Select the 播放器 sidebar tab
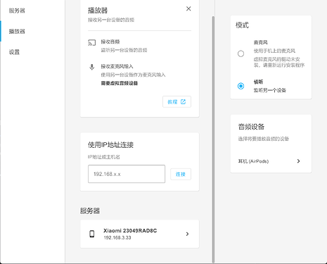 pyautogui.click(x=17, y=31)
